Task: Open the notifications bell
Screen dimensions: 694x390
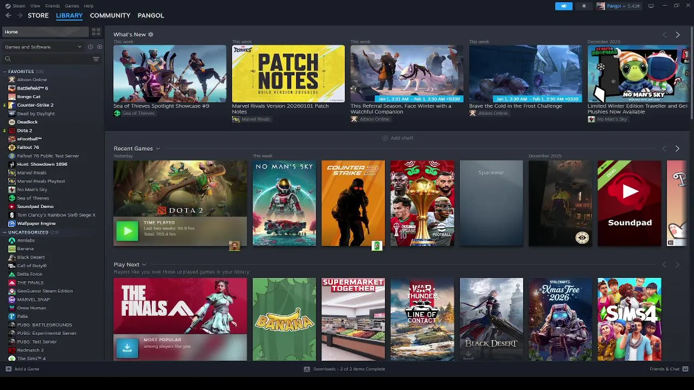Action: (x=584, y=6)
